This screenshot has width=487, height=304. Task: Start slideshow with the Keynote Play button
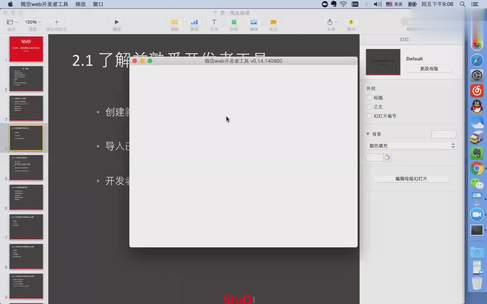click(117, 22)
